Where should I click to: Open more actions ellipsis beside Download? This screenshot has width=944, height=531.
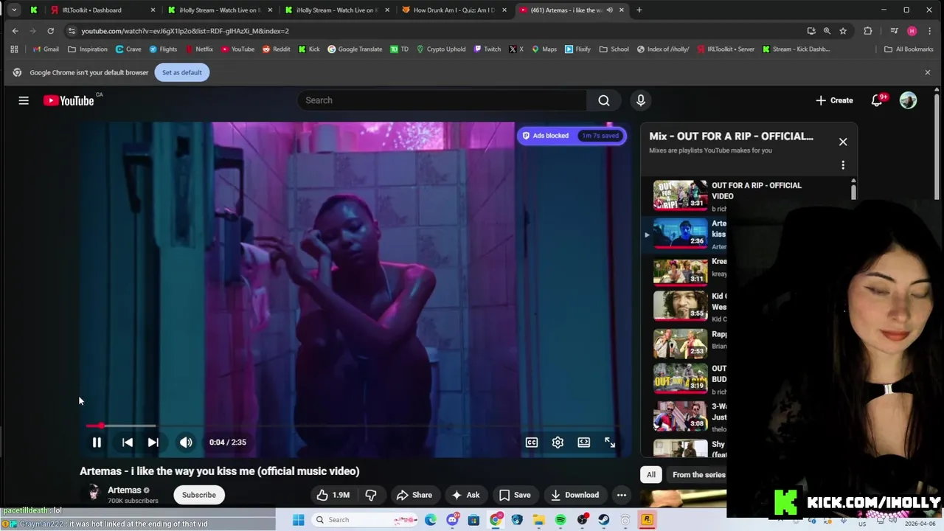622,495
